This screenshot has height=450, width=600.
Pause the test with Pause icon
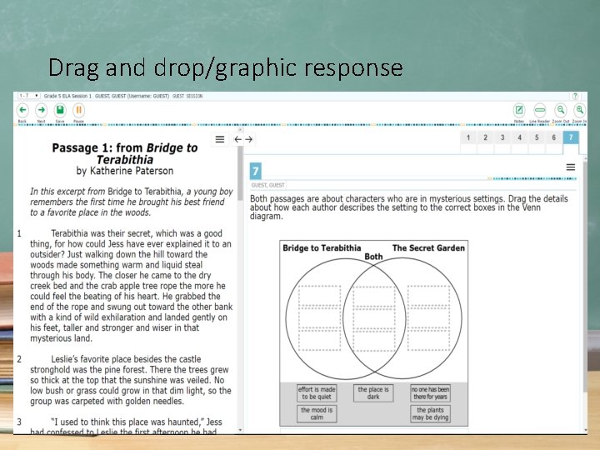(x=78, y=110)
